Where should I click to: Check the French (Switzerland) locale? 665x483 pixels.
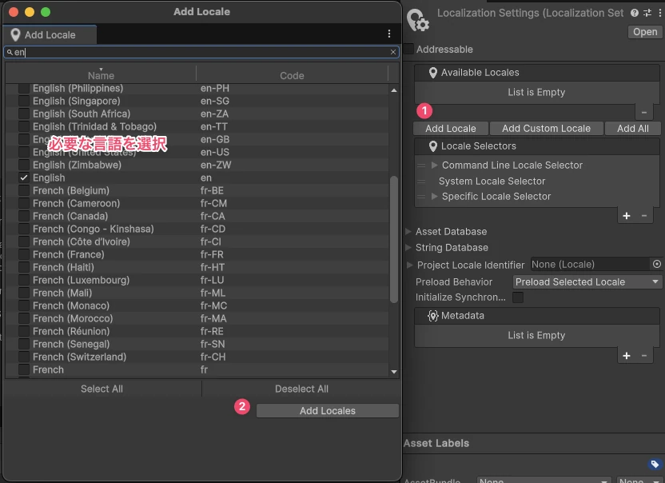[x=24, y=357]
